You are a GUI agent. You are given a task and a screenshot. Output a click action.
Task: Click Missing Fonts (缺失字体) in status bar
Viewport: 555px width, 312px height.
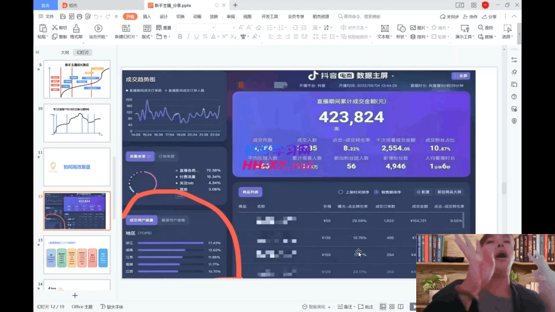(112, 307)
